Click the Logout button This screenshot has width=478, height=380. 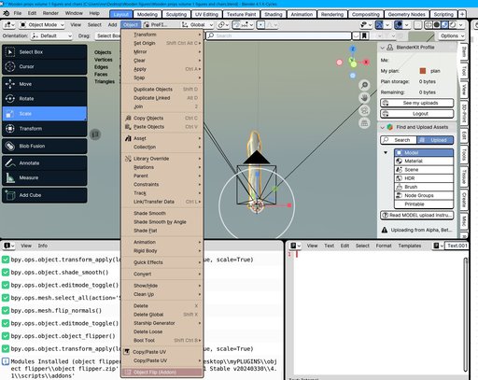(417, 114)
